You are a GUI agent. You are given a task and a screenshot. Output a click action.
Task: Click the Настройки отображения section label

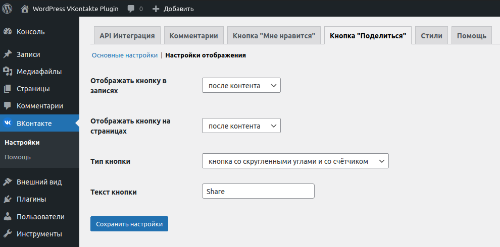click(x=206, y=55)
